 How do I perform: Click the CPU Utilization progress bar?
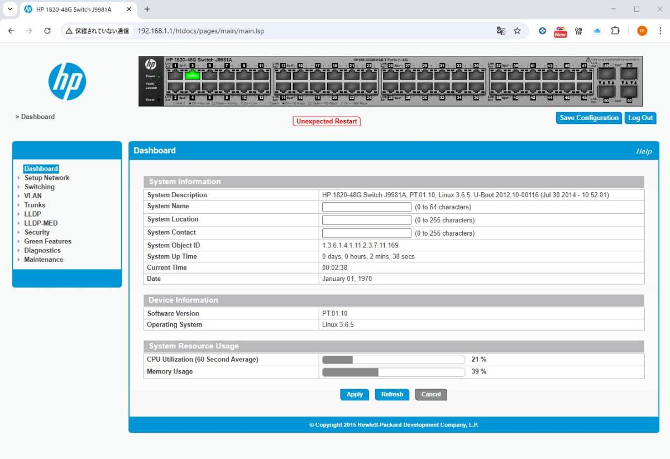394,360
